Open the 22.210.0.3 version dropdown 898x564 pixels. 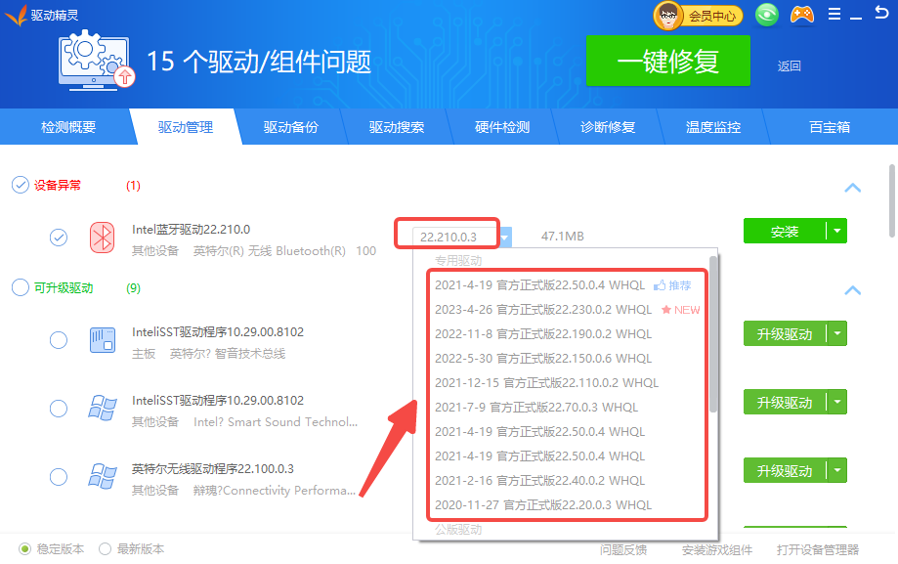click(504, 237)
